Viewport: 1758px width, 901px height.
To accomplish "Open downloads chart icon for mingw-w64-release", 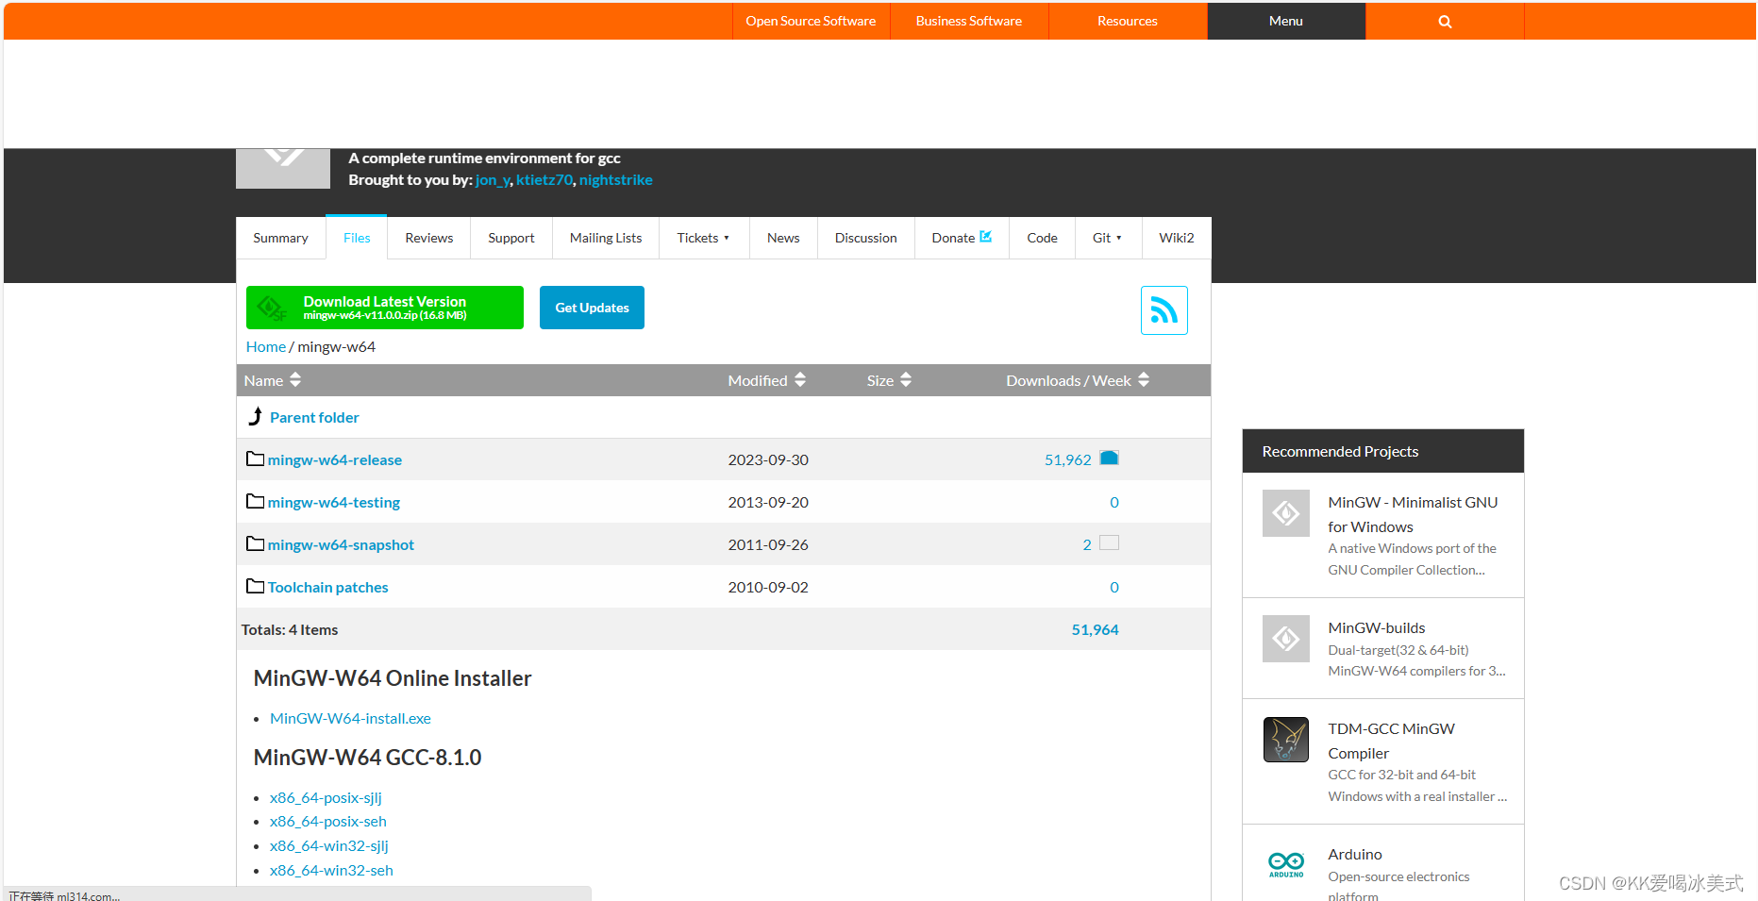I will pyautogui.click(x=1109, y=459).
